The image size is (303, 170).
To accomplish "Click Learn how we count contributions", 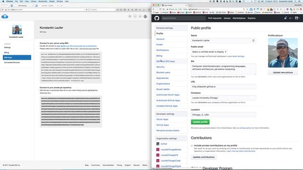I will point(241,151).
